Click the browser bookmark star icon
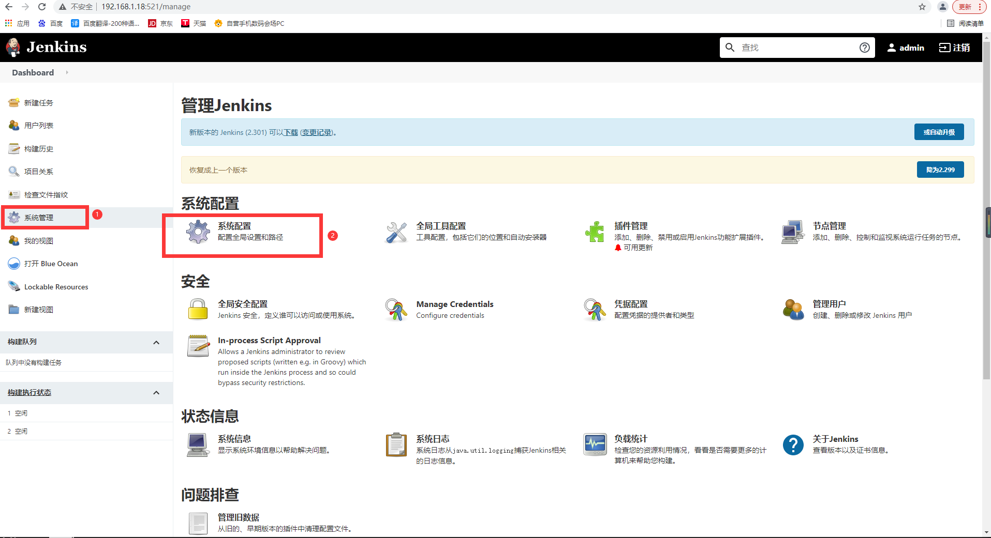The height and width of the screenshot is (538, 991). (x=922, y=7)
